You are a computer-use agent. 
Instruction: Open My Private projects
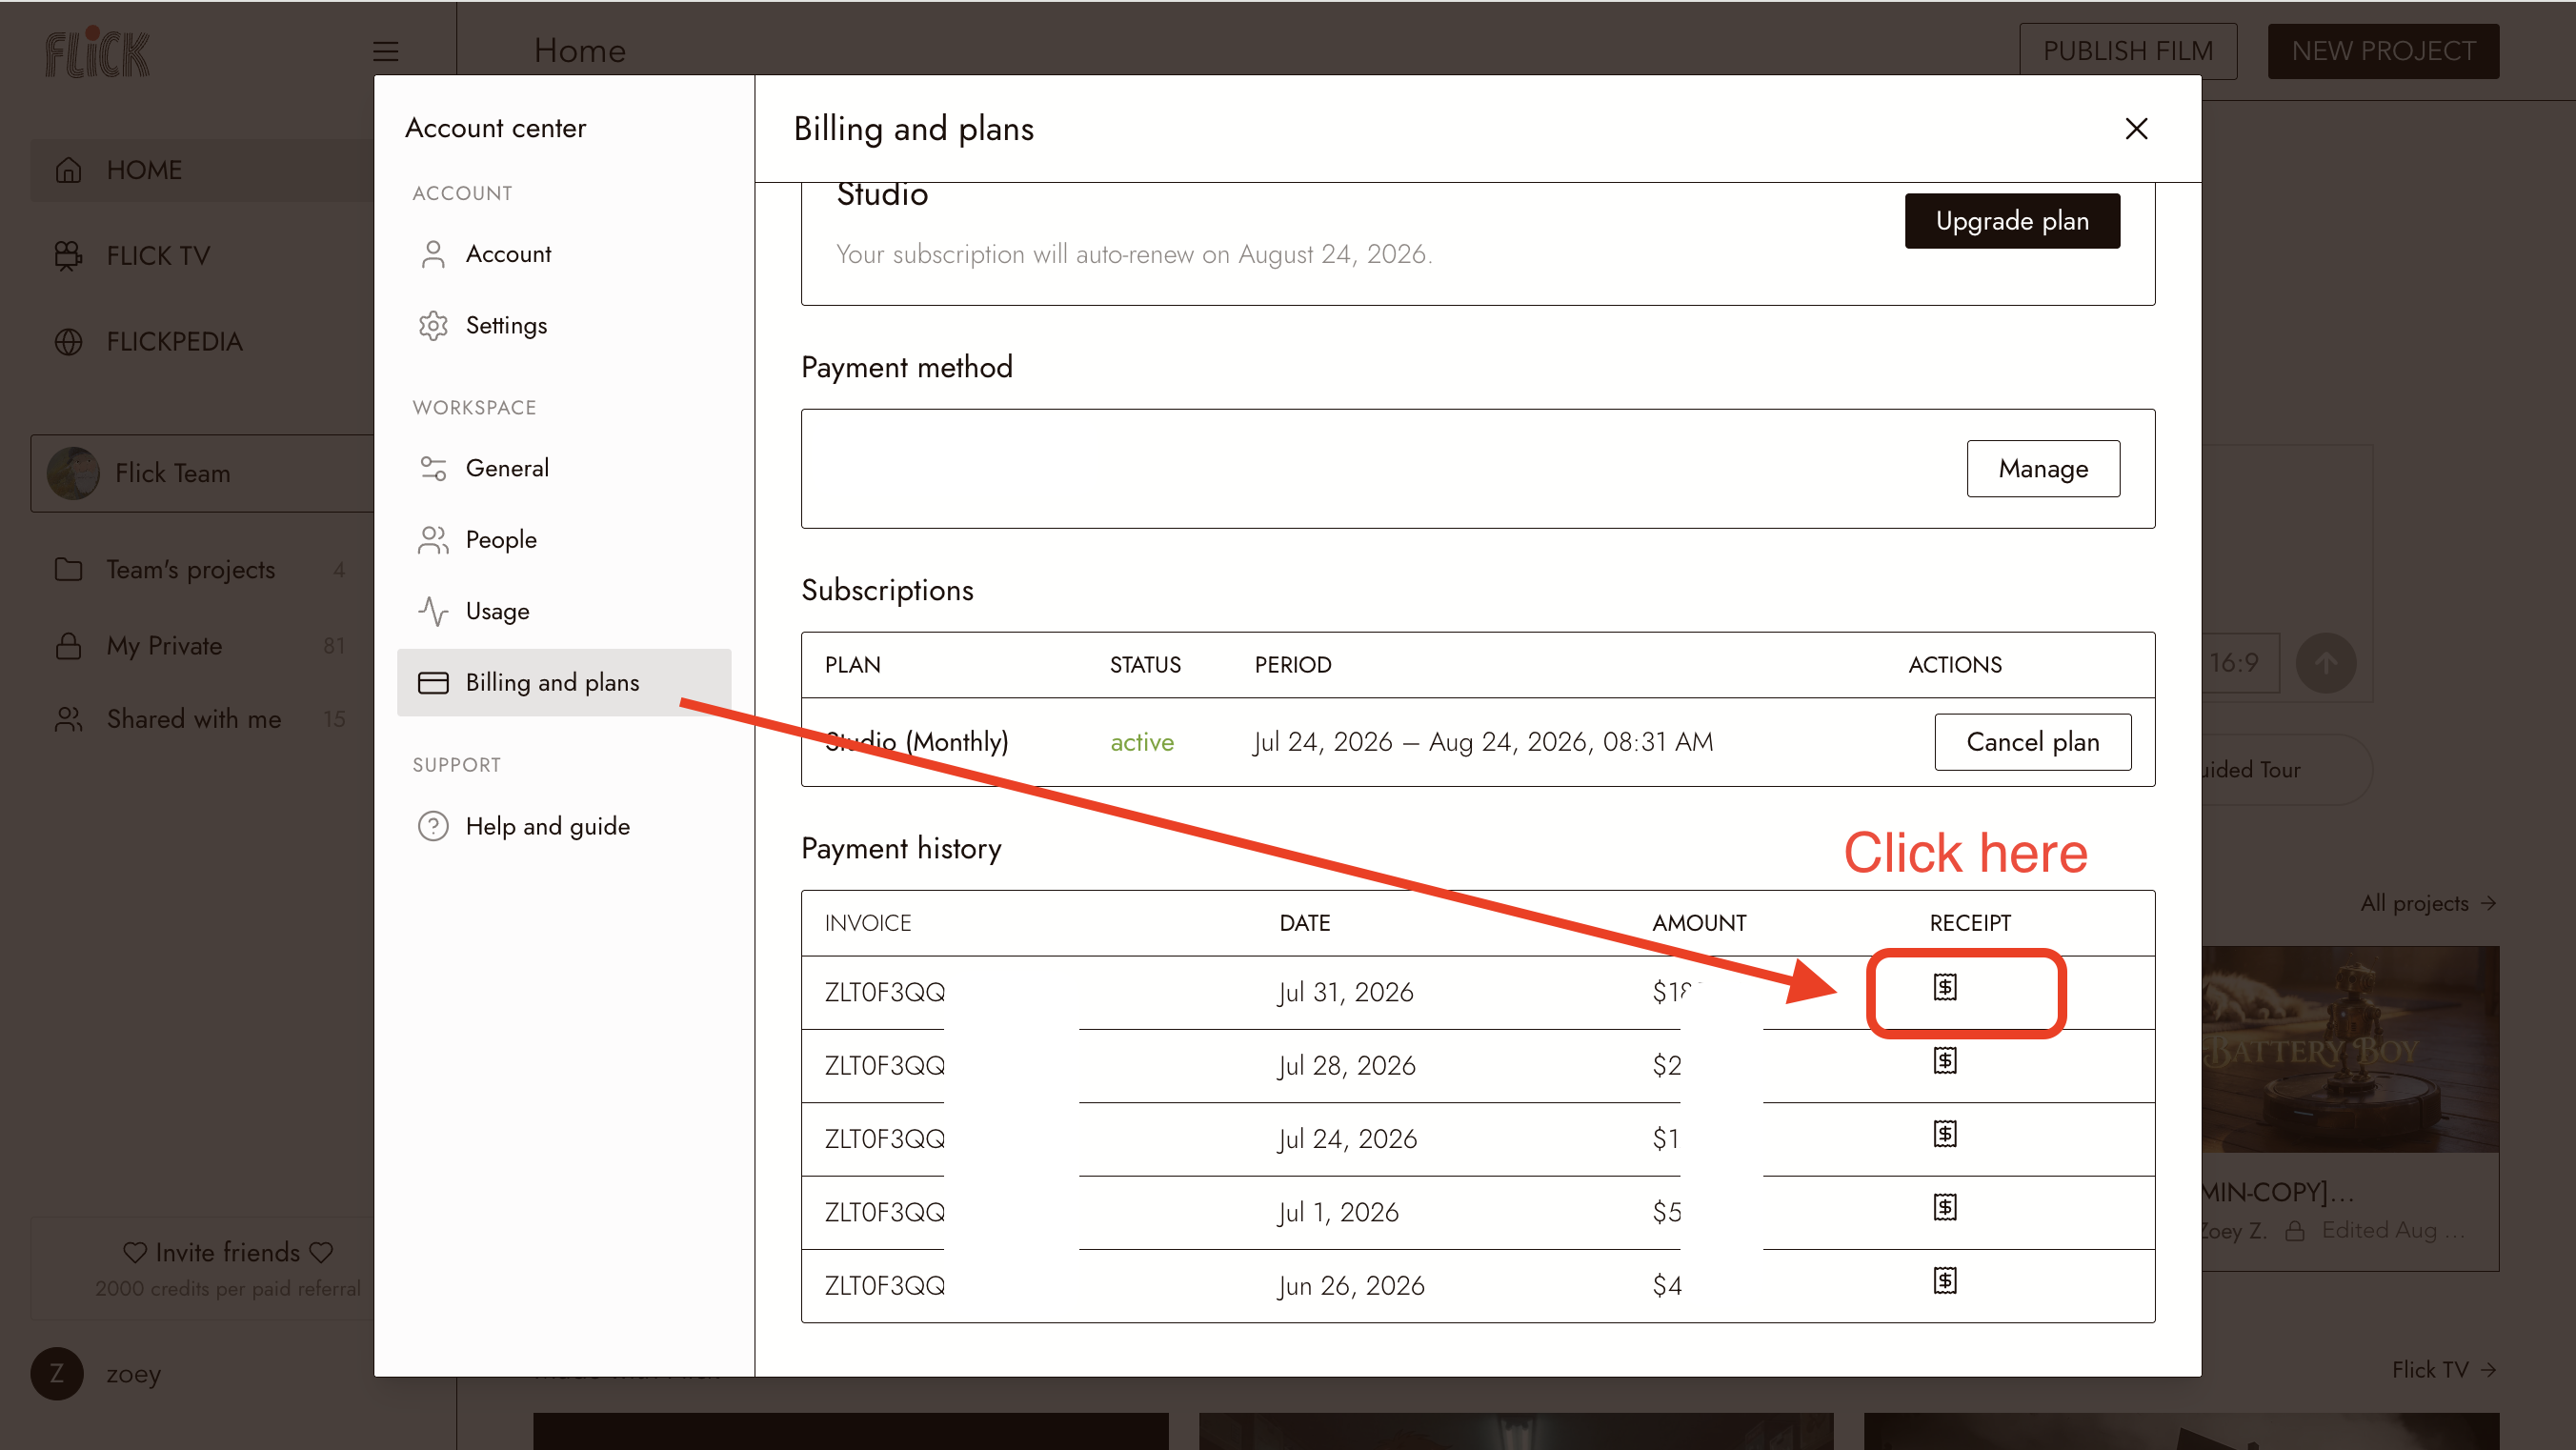pos(201,646)
